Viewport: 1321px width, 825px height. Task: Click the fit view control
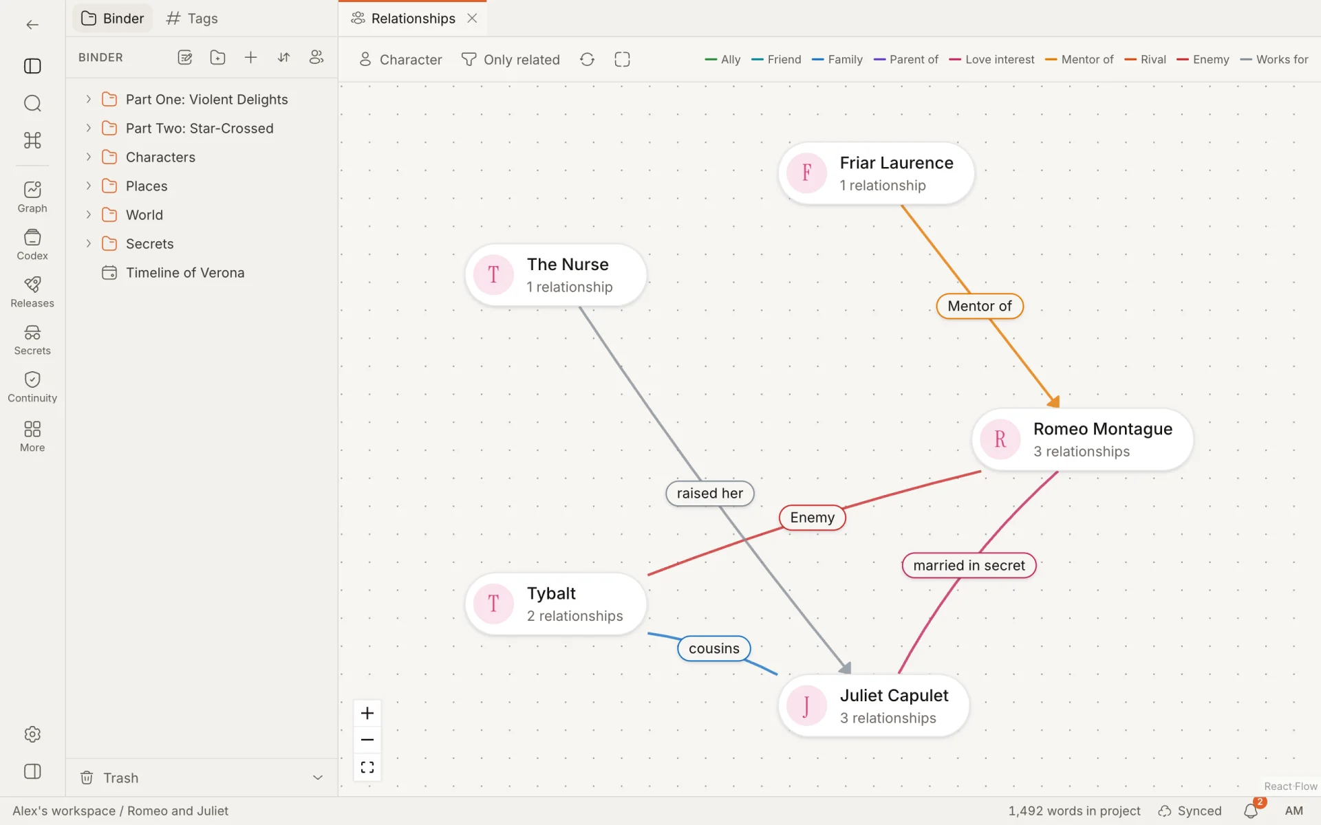(x=367, y=767)
